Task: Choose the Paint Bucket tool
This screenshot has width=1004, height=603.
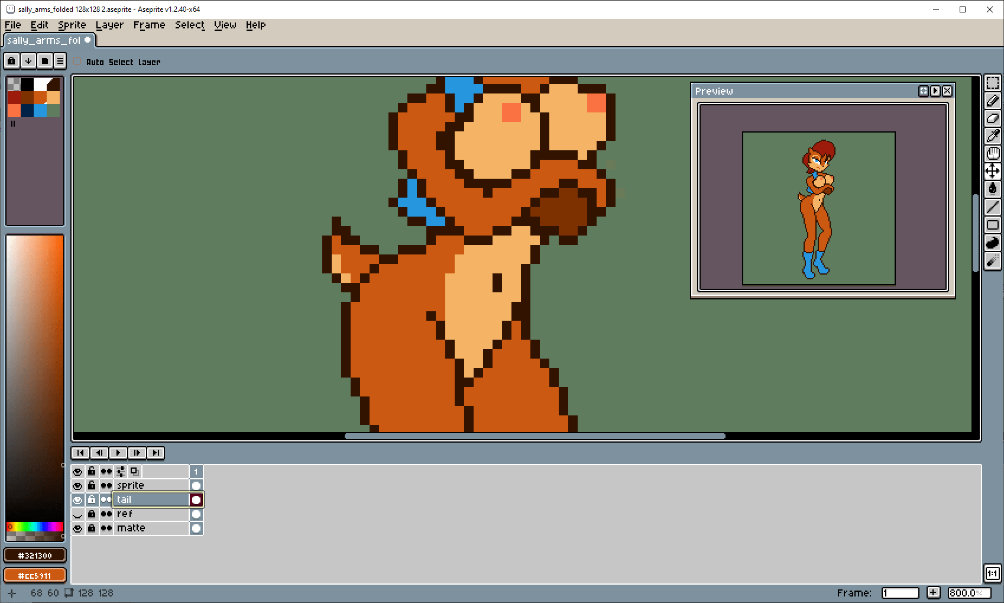Action: point(992,189)
